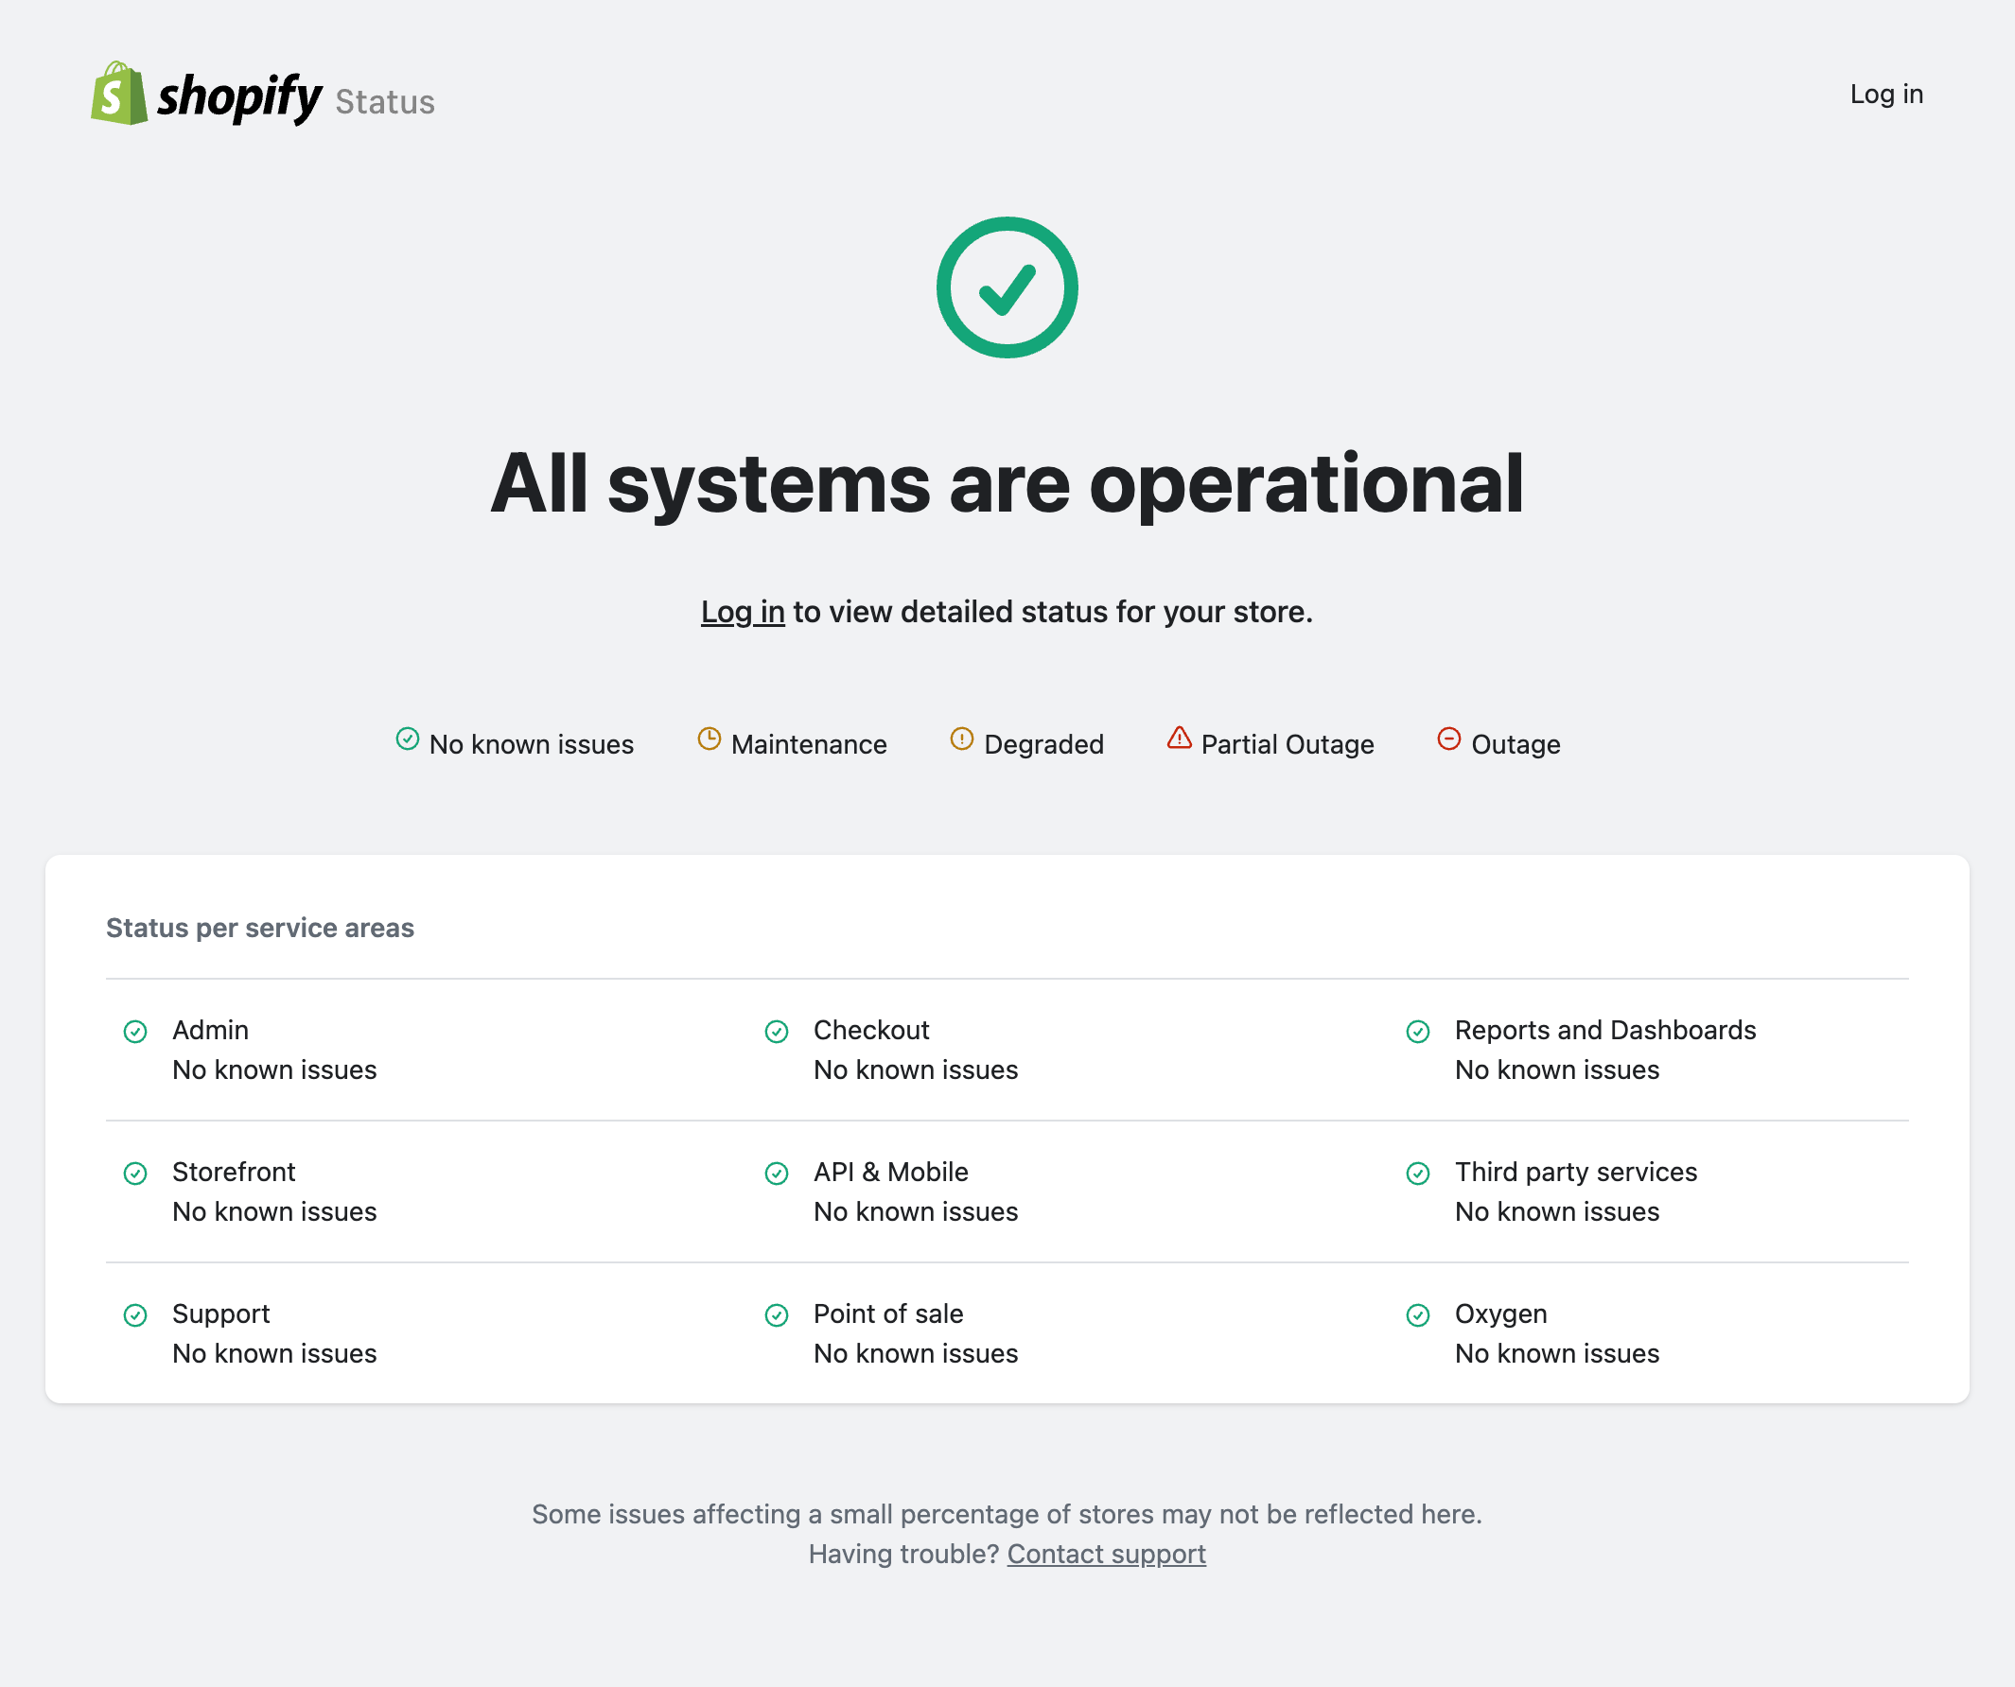
Task: Click the green checkmark status icon
Action: point(1007,287)
